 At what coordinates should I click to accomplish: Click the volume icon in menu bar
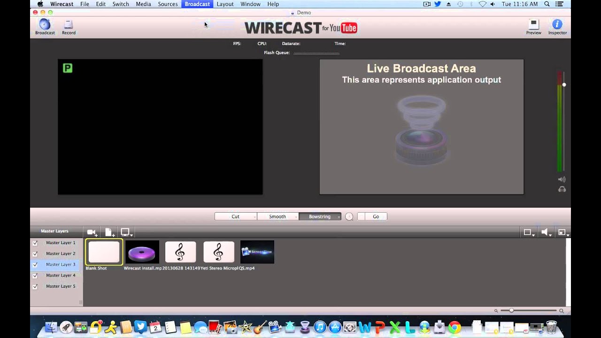pyautogui.click(x=493, y=4)
